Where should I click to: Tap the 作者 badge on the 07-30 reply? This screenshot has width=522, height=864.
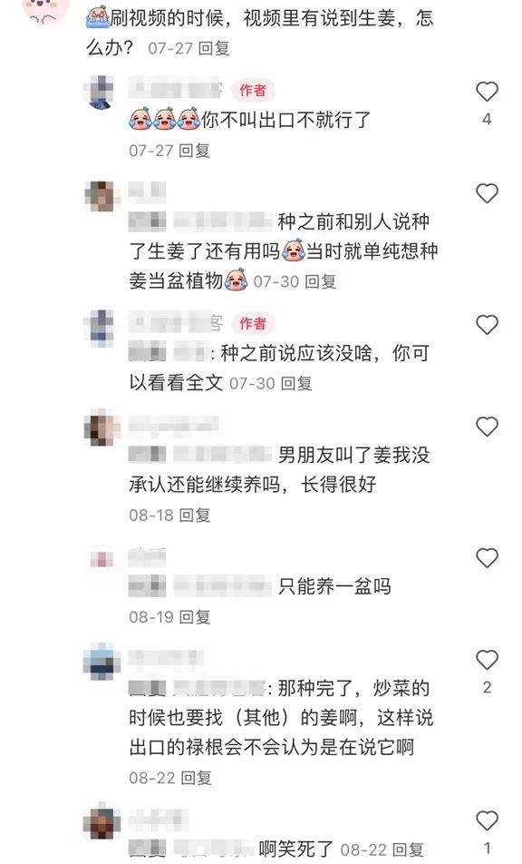click(253, 323)
